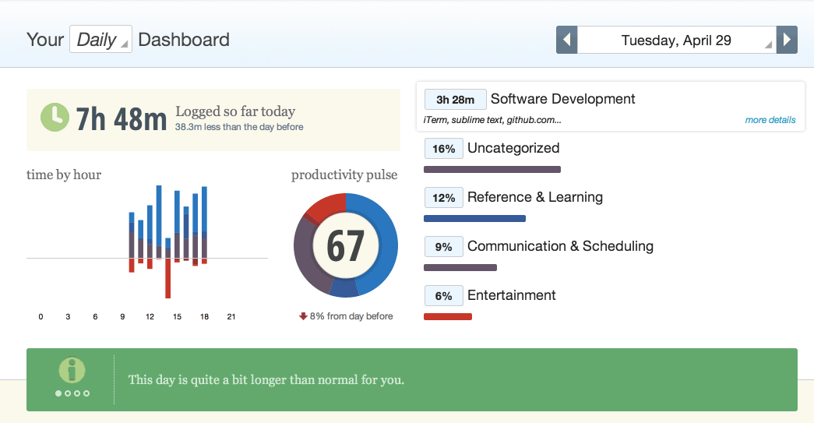Click the green clock icon

click(x=55, y=118)
